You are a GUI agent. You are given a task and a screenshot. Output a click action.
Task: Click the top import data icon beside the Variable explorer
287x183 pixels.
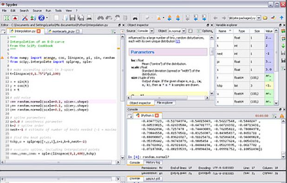[x=283, y=31]
